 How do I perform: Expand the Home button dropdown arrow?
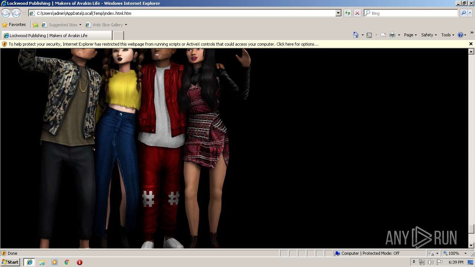363,35
